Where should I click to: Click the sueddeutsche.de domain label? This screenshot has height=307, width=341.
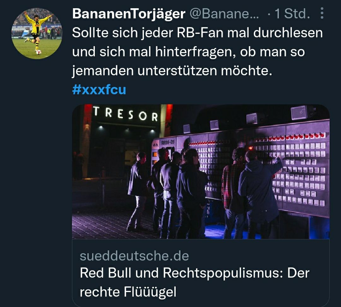134,256
